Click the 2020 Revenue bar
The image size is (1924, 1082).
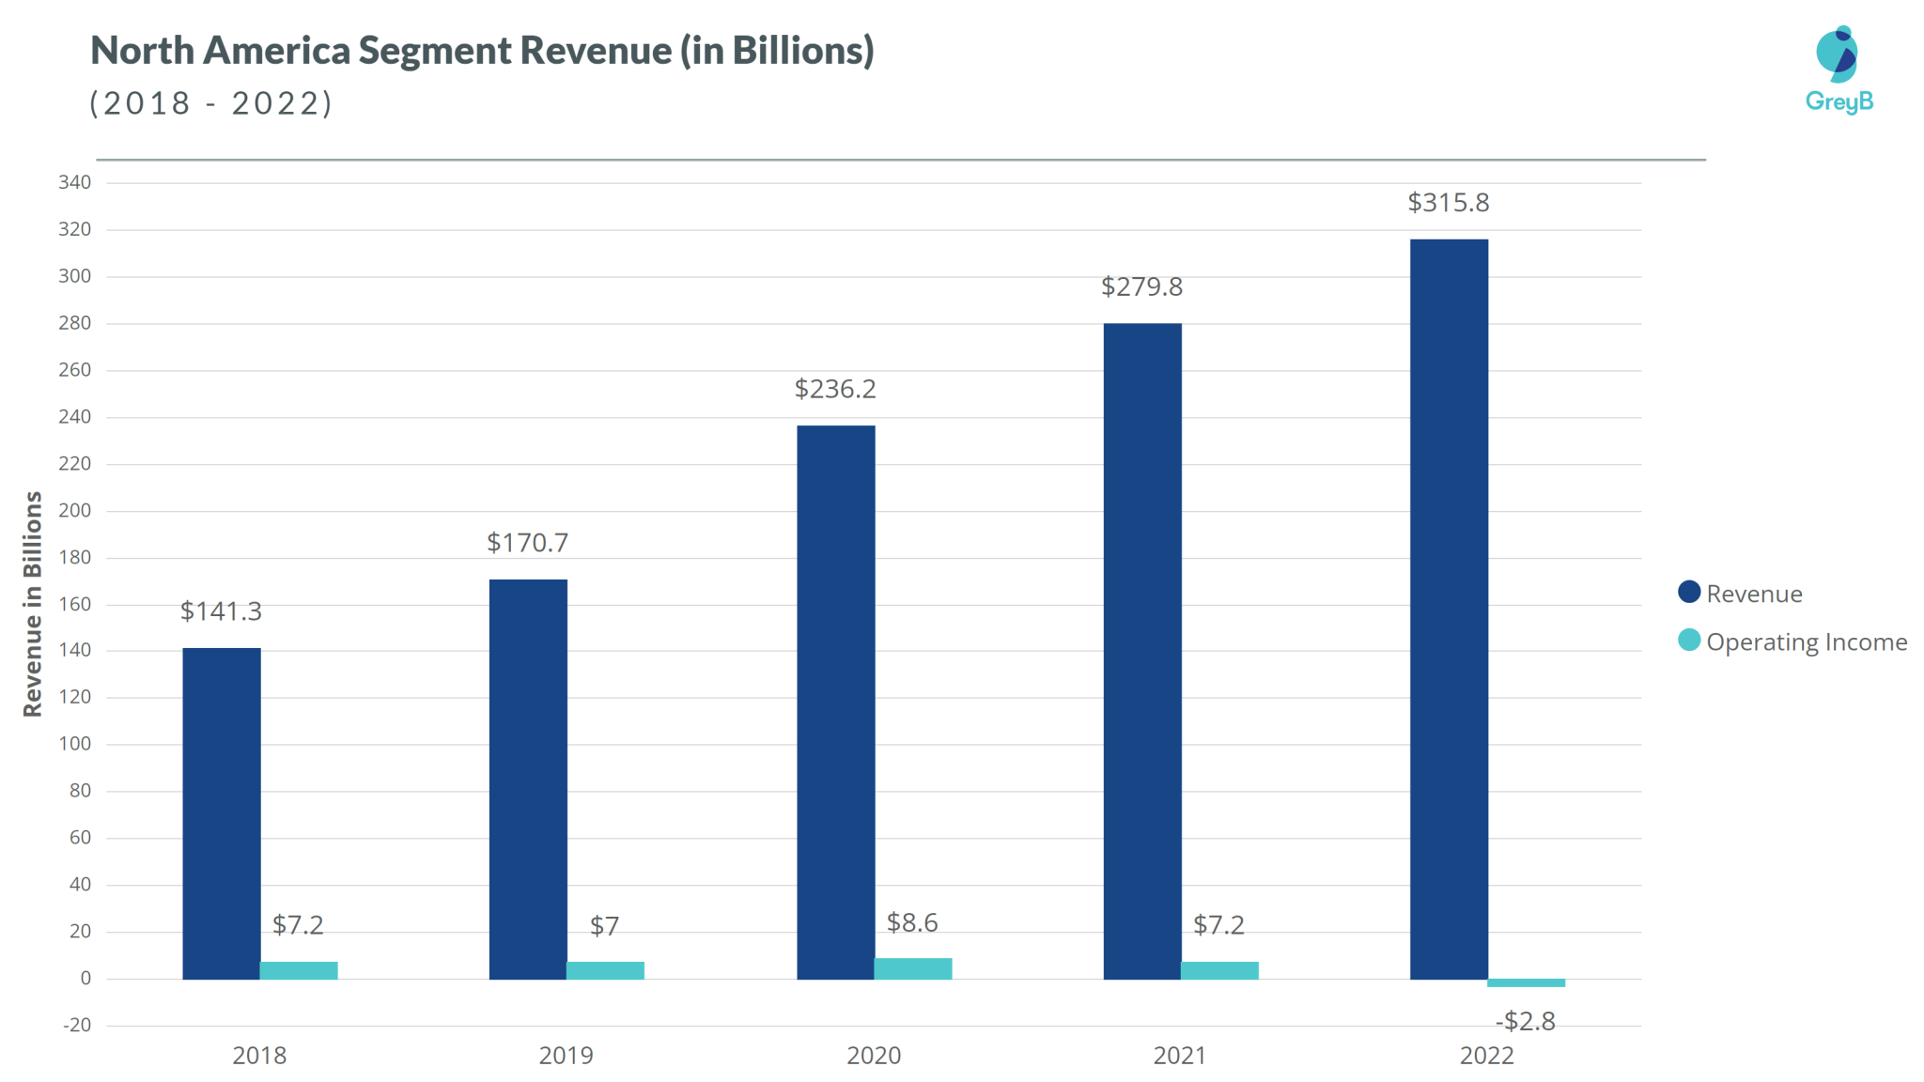point(835,704)
